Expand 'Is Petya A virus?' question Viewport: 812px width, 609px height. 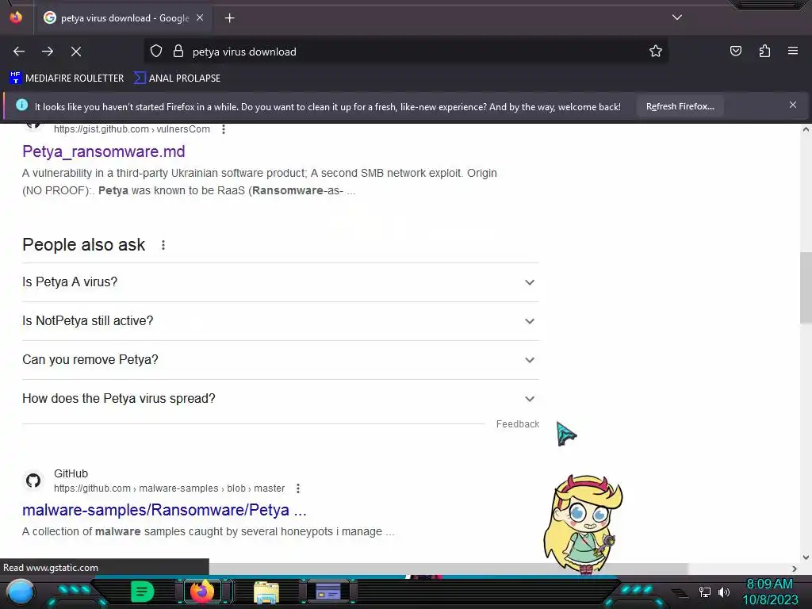281,282
